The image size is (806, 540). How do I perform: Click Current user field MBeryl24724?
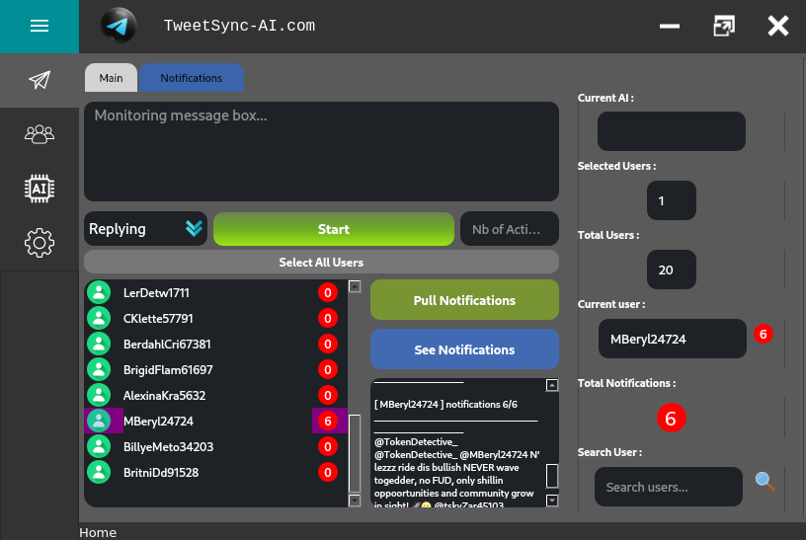[673, 339]
